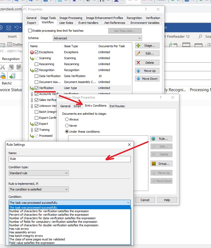The image size is (211, 248).
Task: Click the green plus Stage button icon
Action: pyautogui.click(x=138, y=46)
